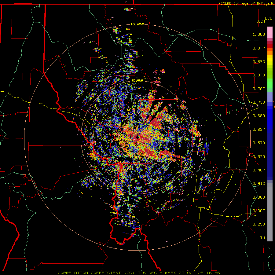Click the 0.573 color scale value

coord(259,143)
